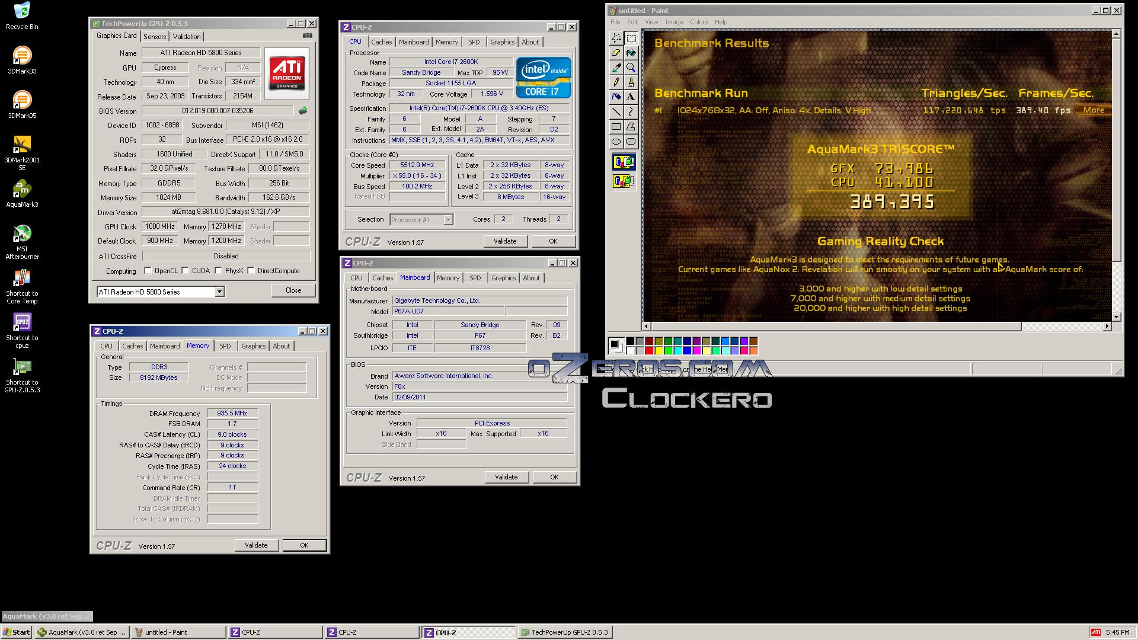Toggle the OpenCL checkbox in GPU-Z
The width and height of the screenshot is (1138, 640).
(148, 271)
